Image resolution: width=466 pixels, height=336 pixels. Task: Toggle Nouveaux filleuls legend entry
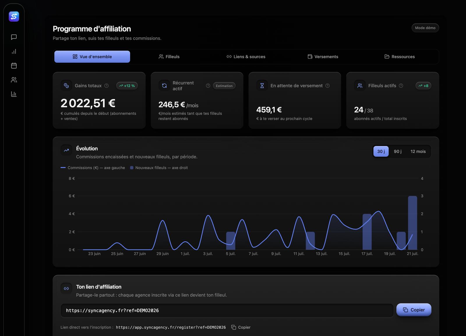tap(159, 168)
